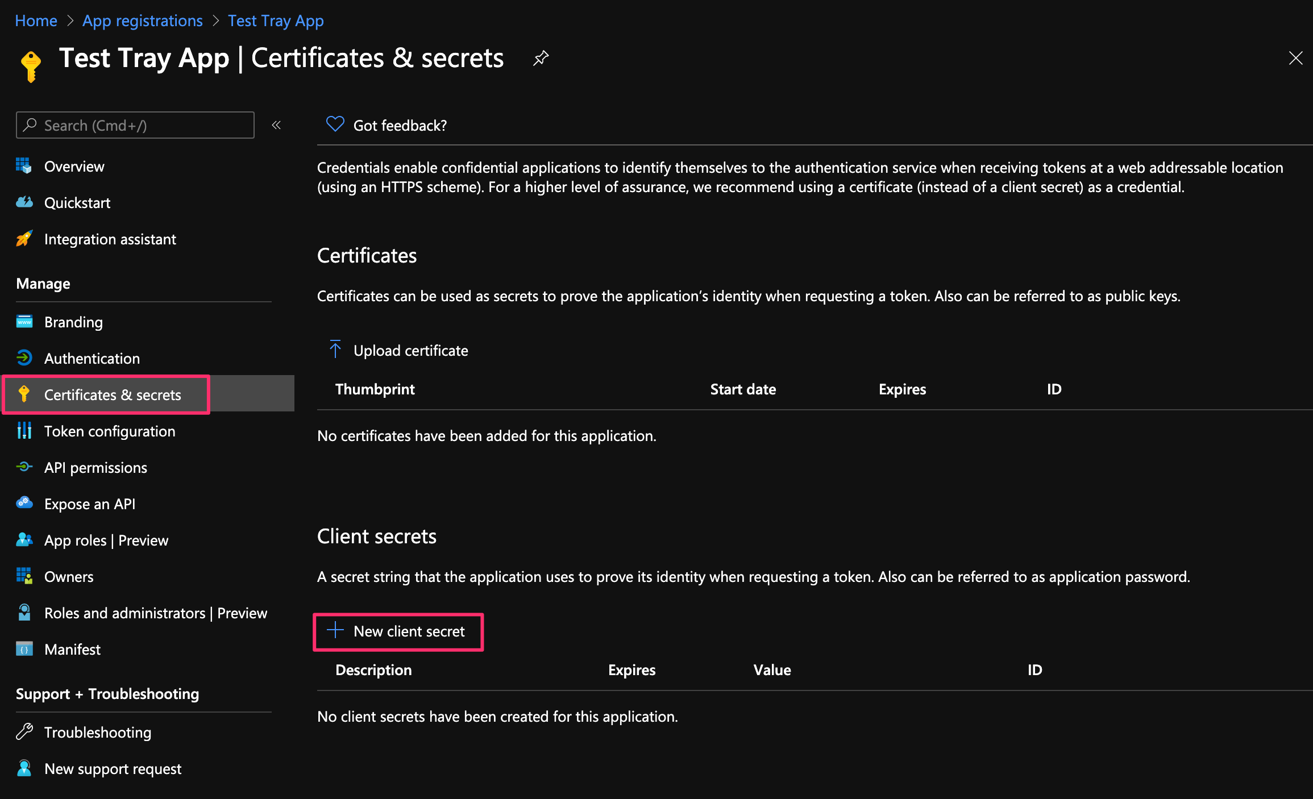Open the Authentication settings
The image size is (1313, 799).
92,358
